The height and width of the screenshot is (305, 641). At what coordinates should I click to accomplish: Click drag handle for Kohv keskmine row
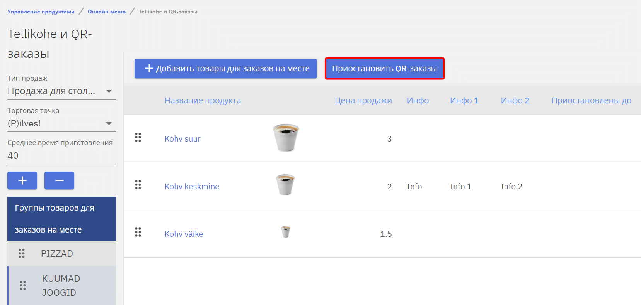pyautogui.click(x=138, y=185)
